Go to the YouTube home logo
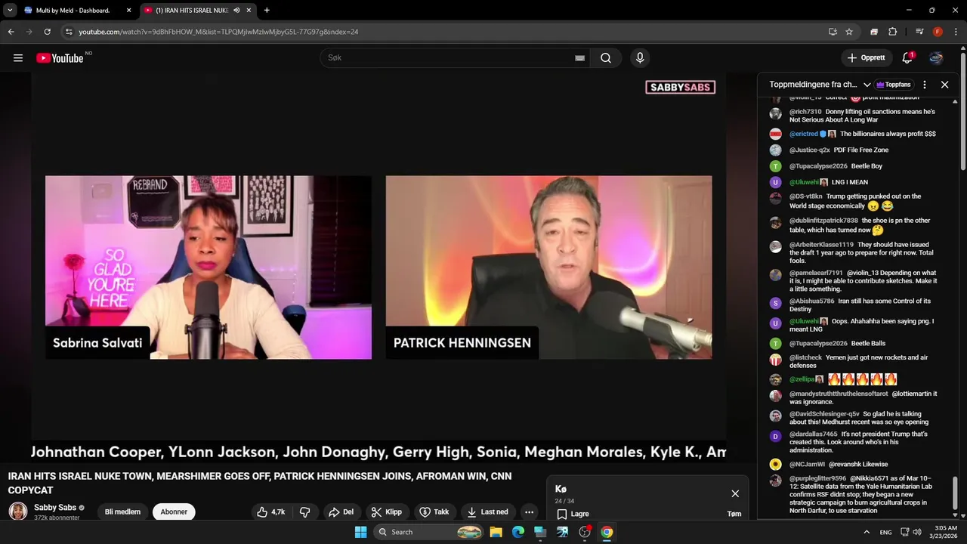967x544 pixels. (60, 58)
